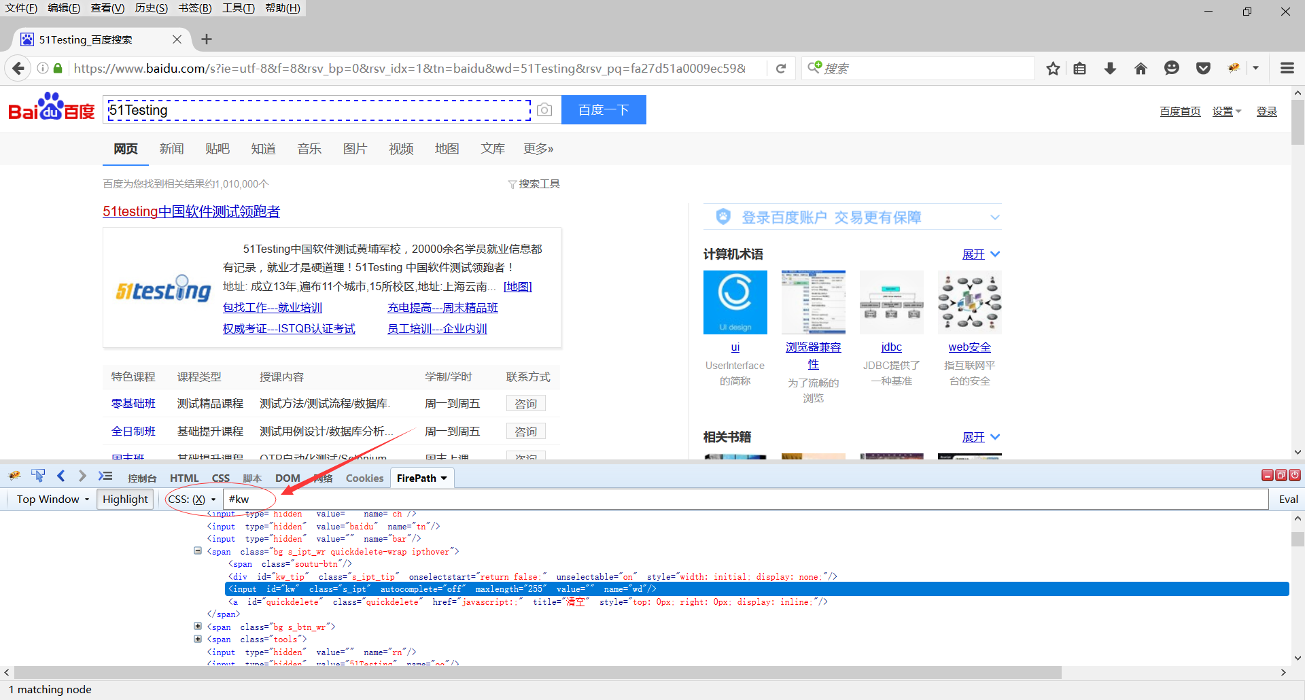1305x700 pixels.
Task: Open the downloads arrow icon
Action: [1110, 68]
